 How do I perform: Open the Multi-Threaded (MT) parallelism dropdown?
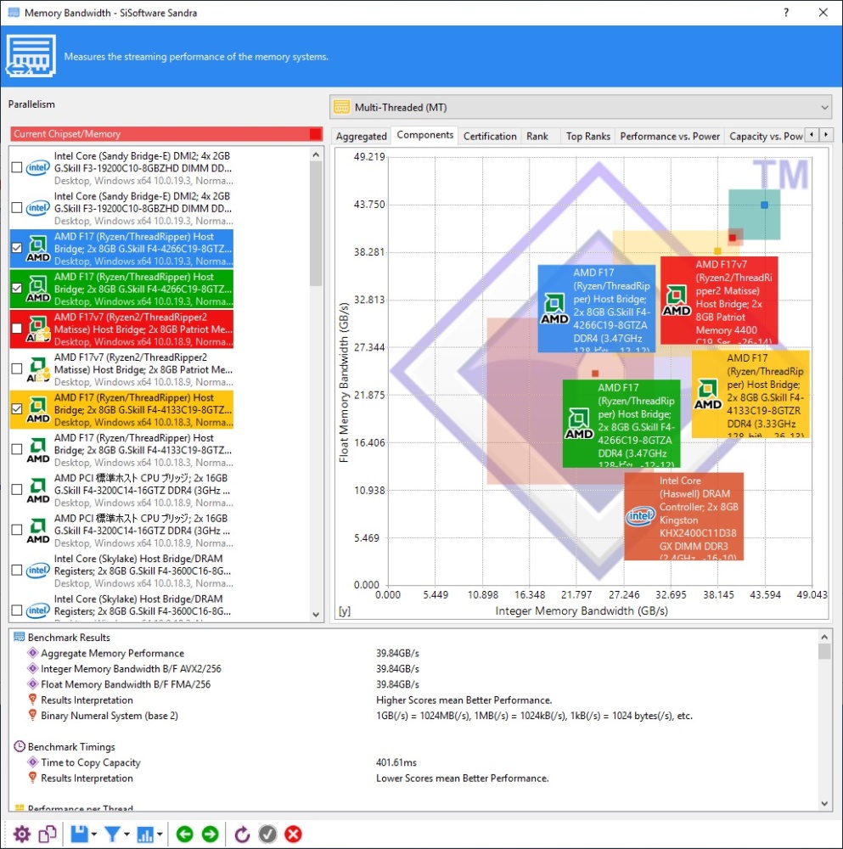click(x=581, y=107)
